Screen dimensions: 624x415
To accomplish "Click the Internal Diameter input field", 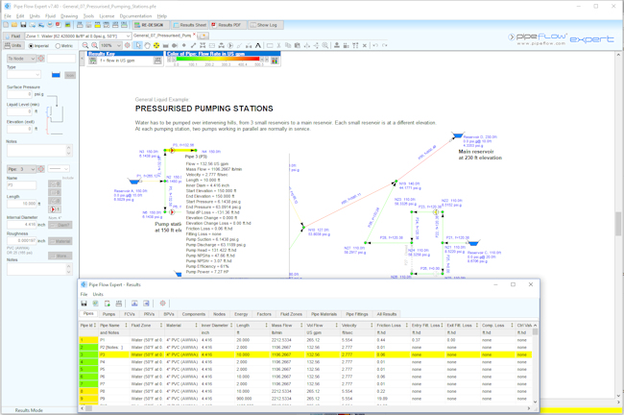I will (22, 225).
